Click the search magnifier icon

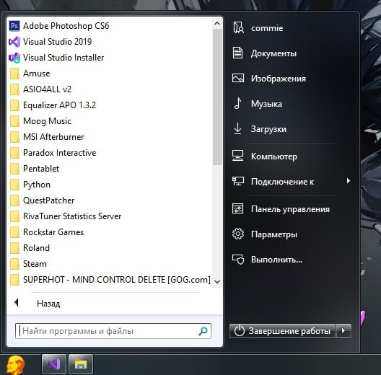[203, 331]
